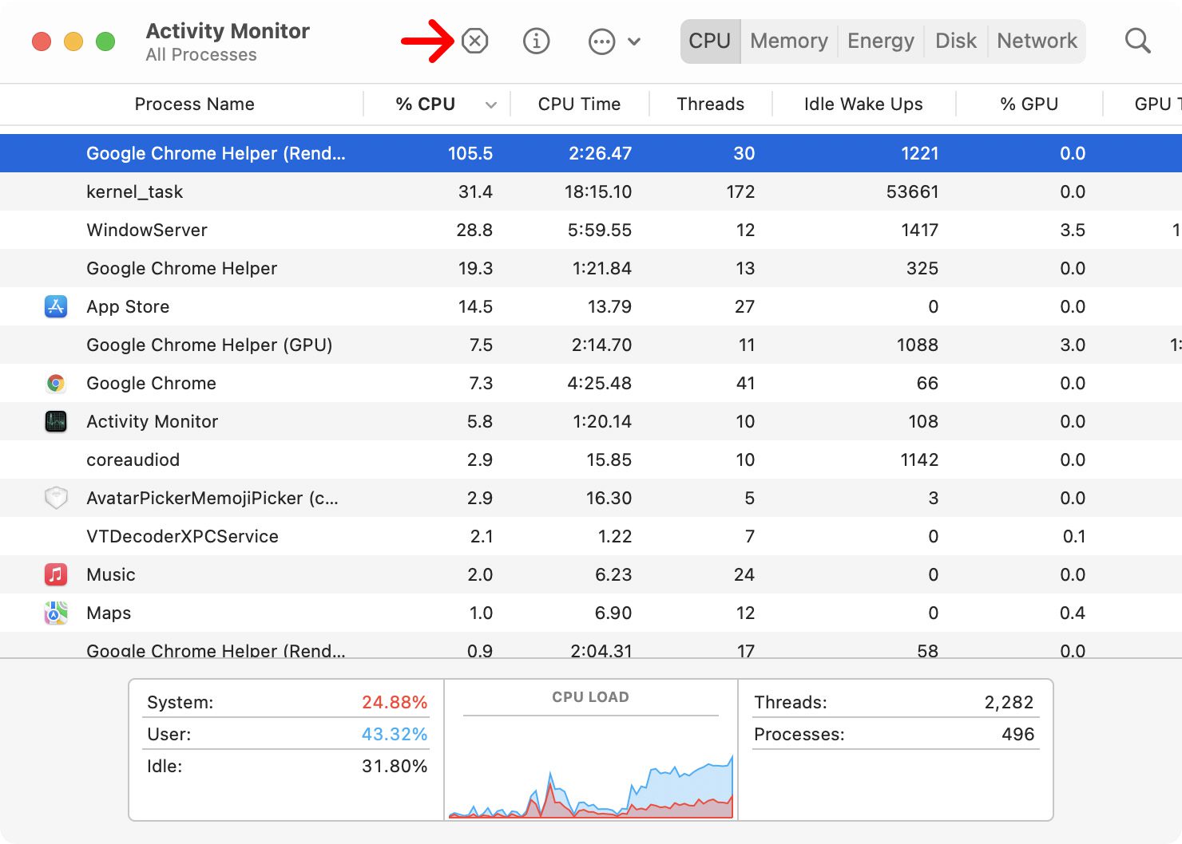The height and width of the screenshot is (844, 1182).
Task: Sort by Idle Wake Ups column header
Action: tap(863, 104)
